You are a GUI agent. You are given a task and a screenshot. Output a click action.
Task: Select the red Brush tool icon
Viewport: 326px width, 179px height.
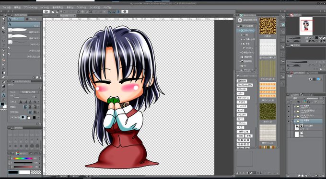(3, 60)
